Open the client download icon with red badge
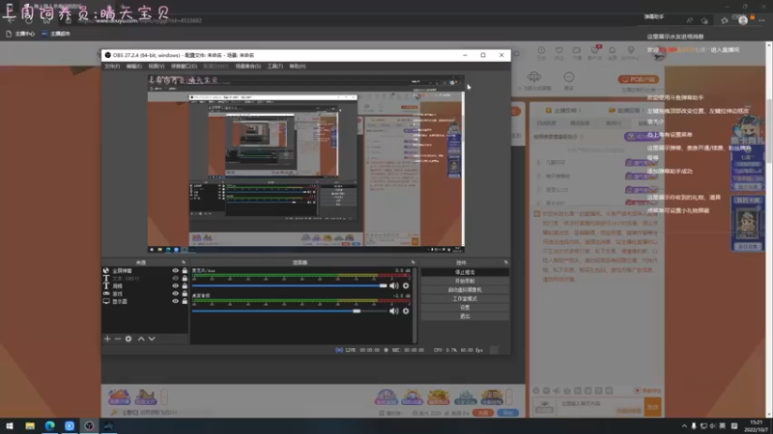Screen dimensions: 773x434 (594, 52)
